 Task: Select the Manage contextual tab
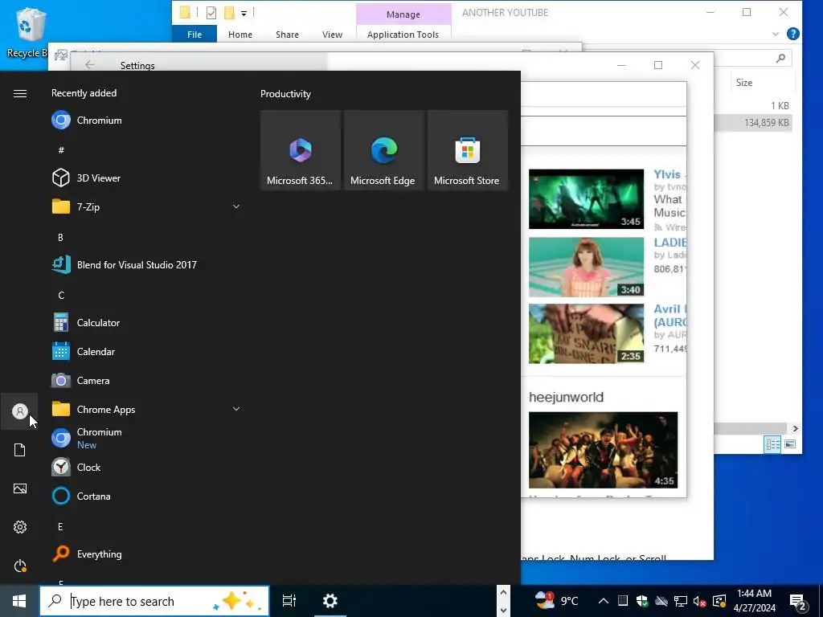pos(403,14)
